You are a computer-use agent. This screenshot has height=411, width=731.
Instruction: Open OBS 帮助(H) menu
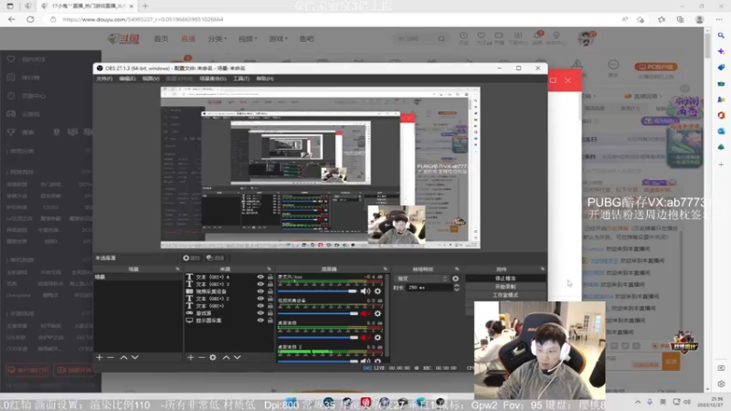click(x=265, y=79)
